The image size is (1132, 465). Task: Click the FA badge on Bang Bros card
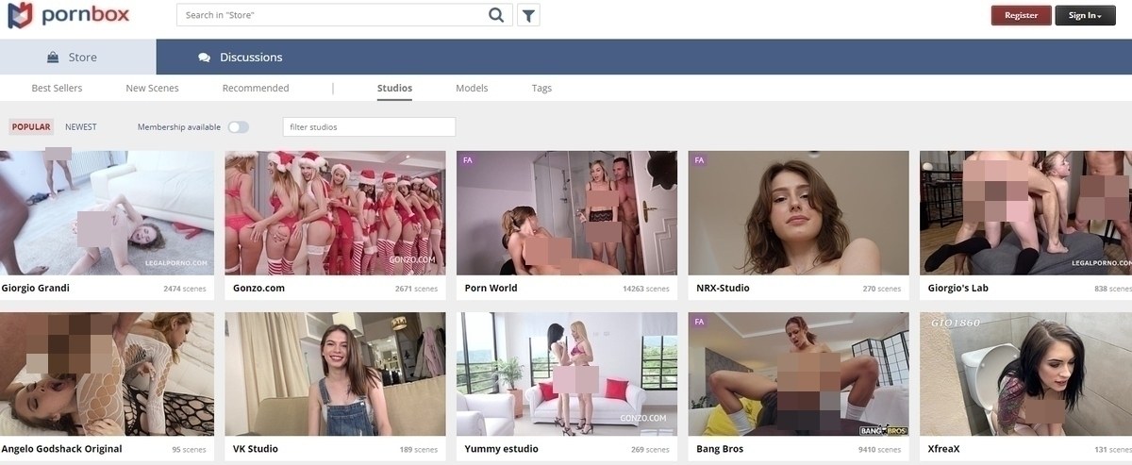click(x=699, y=322)
